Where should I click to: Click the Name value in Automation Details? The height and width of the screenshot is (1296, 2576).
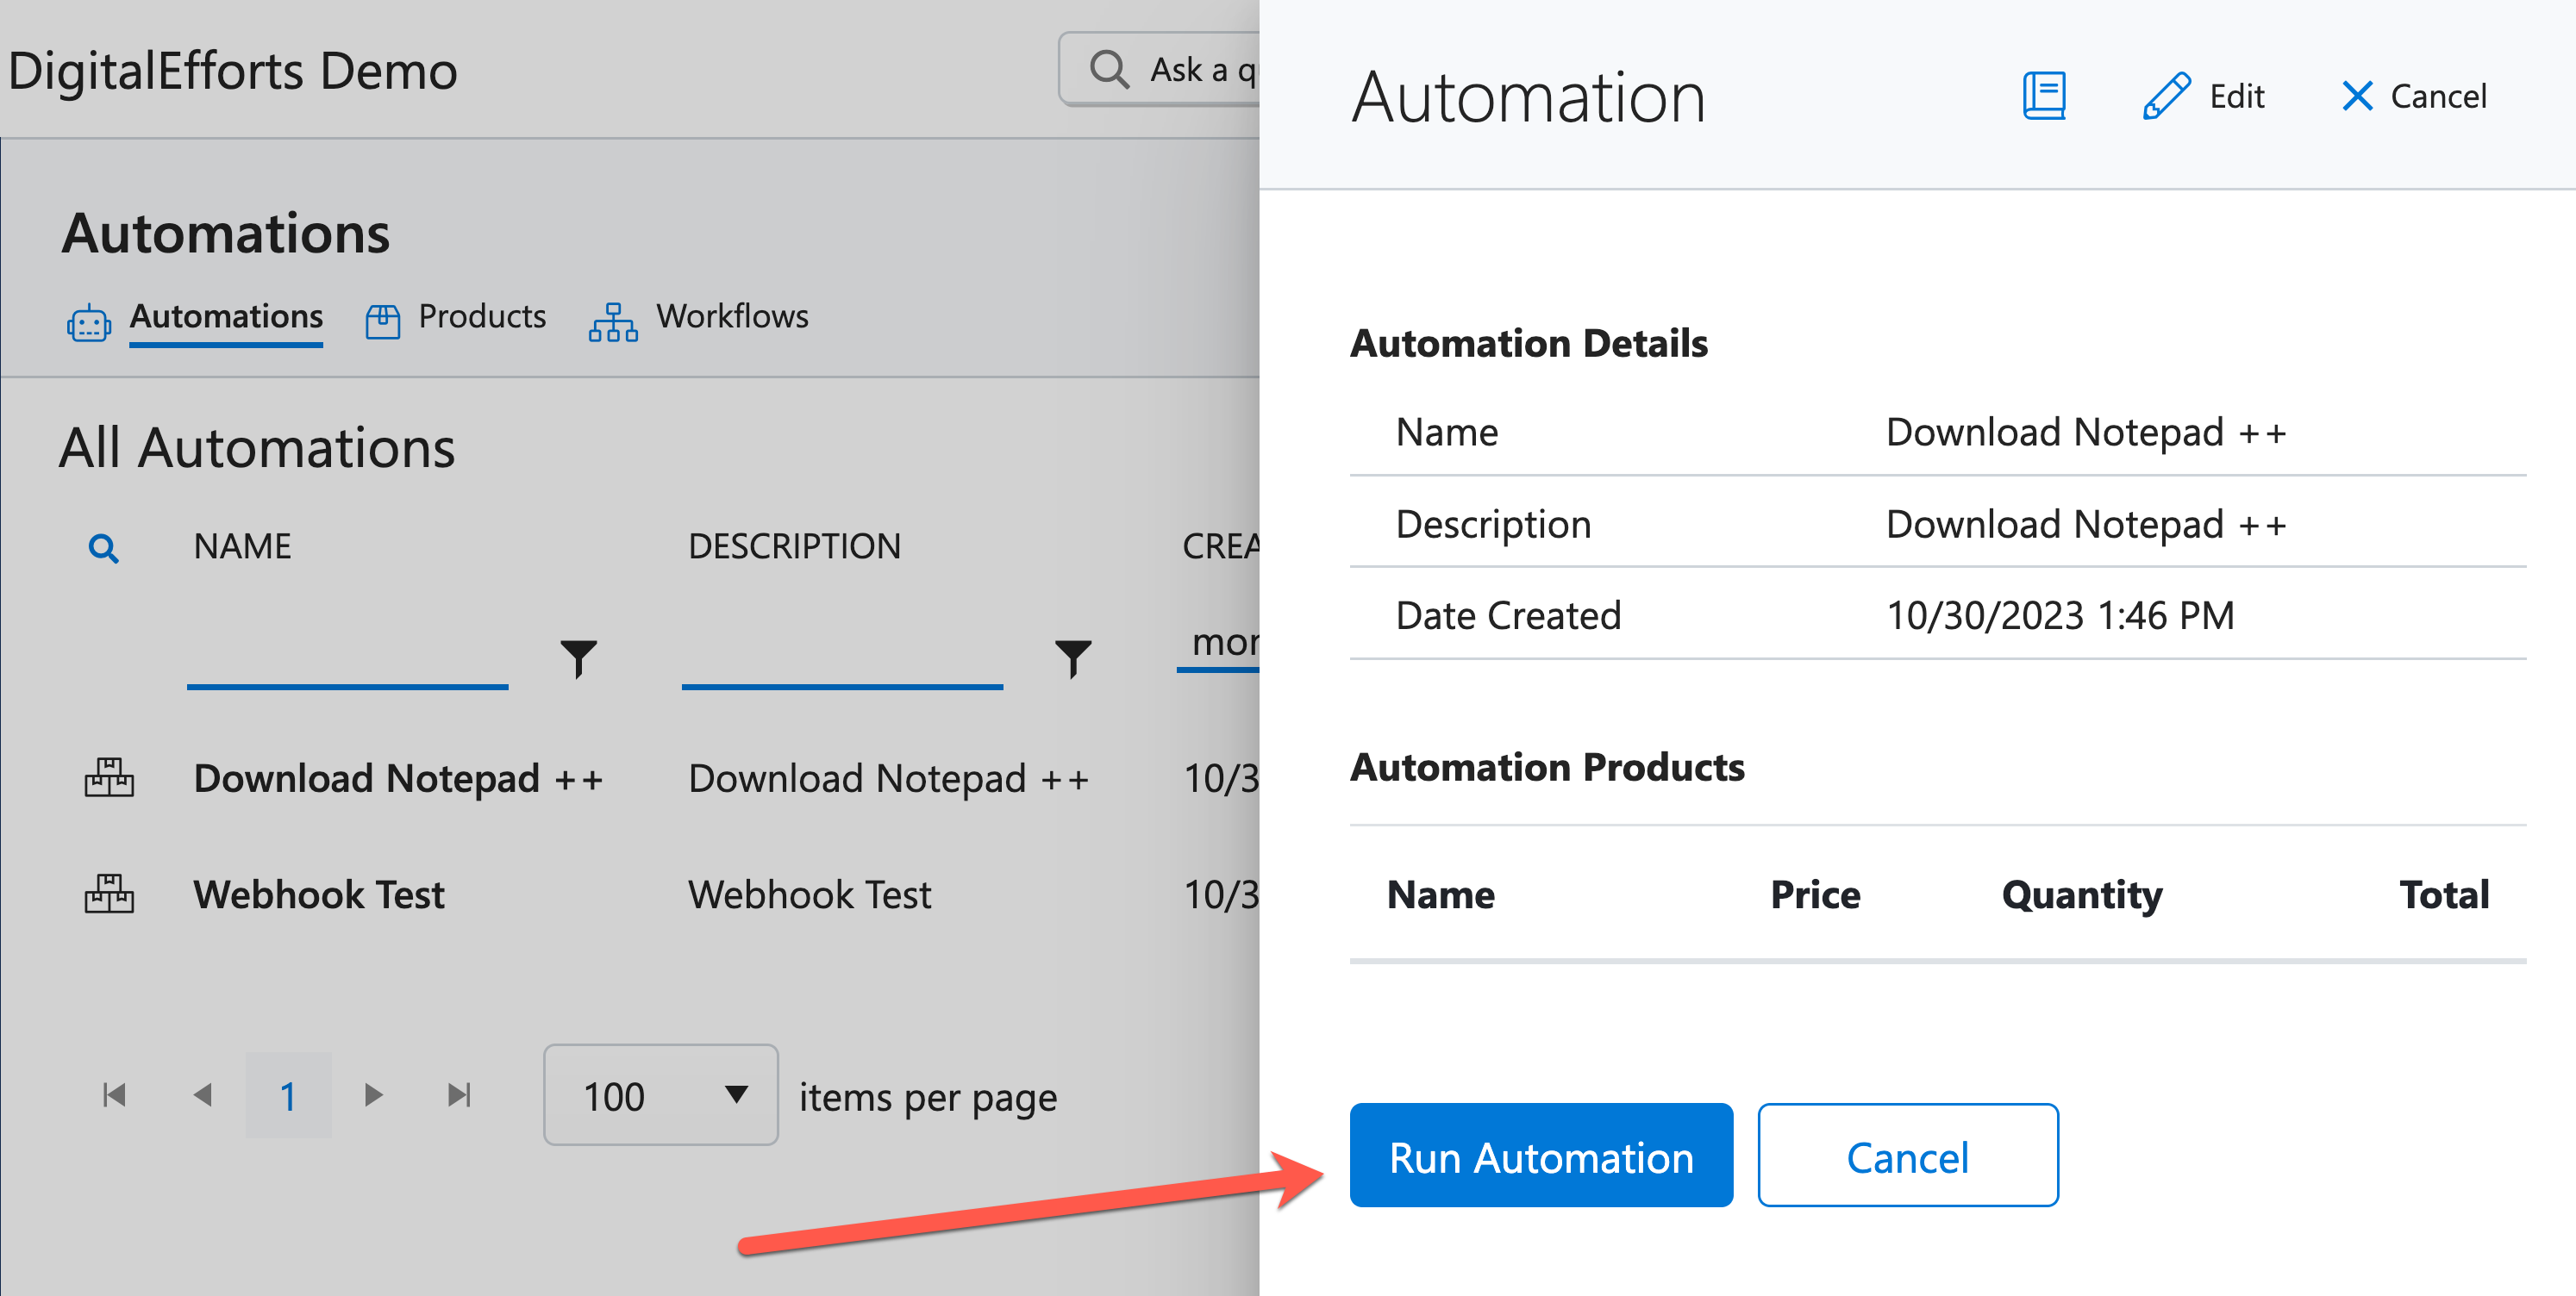[x=2086, y=432]
